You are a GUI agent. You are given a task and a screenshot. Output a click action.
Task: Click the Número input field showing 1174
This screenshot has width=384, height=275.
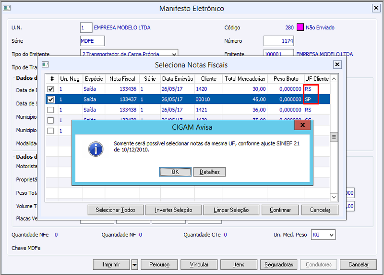tap(278, 41)
